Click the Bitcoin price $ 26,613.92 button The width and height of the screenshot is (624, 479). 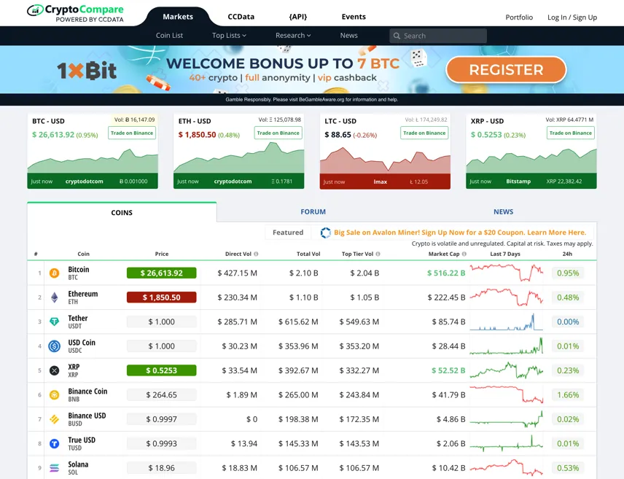pyautogui.click(x=162, y=273)
